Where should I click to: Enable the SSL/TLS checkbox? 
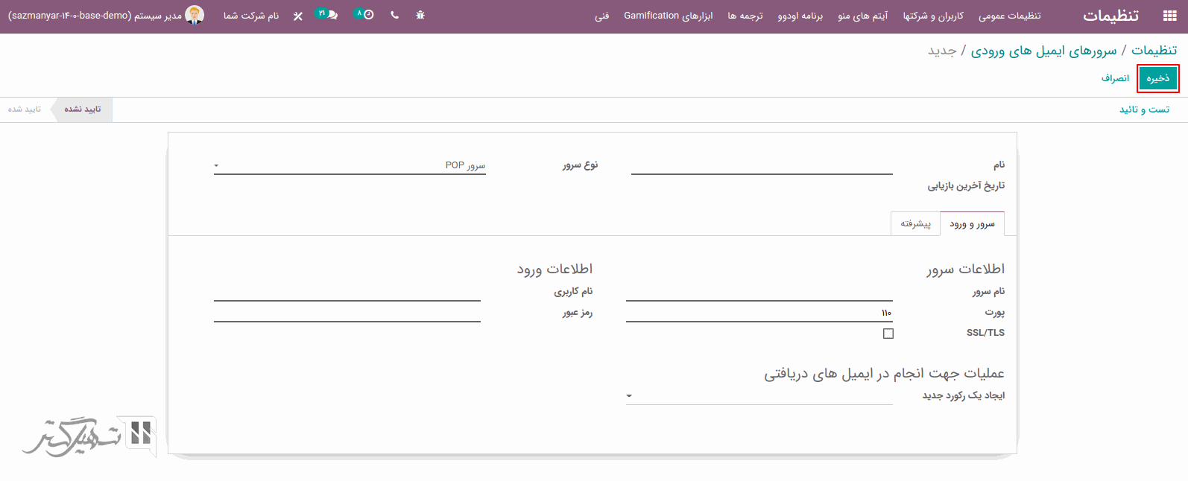[x=888, y=334]
